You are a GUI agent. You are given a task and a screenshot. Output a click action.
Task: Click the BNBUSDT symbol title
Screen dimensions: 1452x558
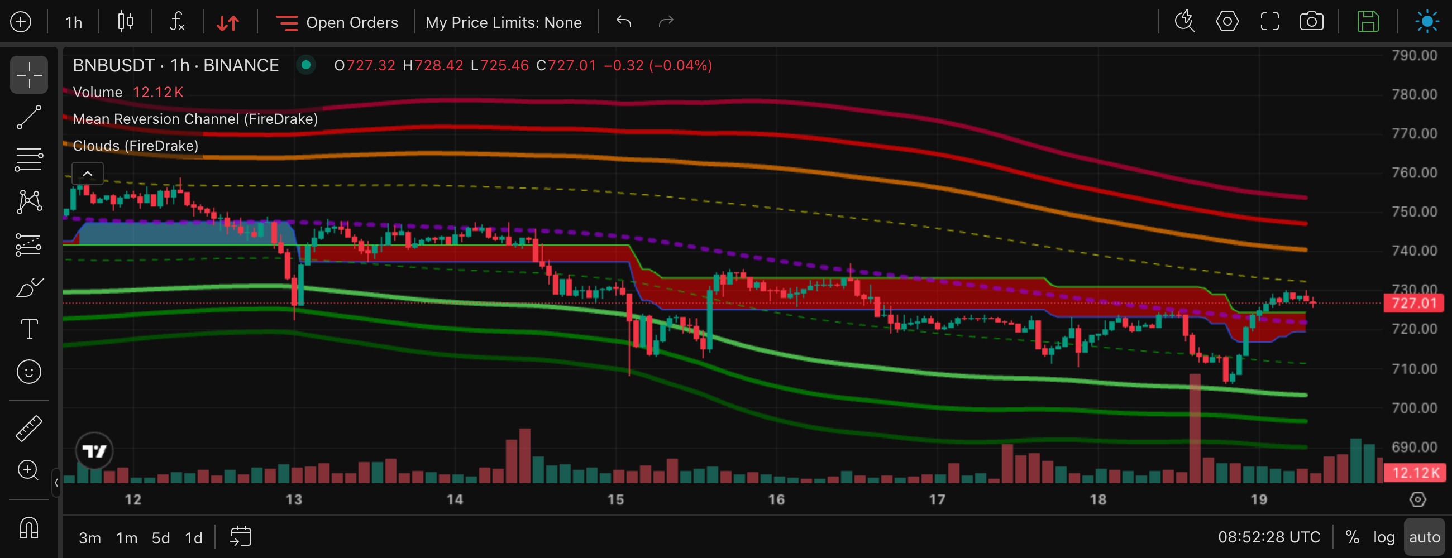176,65
